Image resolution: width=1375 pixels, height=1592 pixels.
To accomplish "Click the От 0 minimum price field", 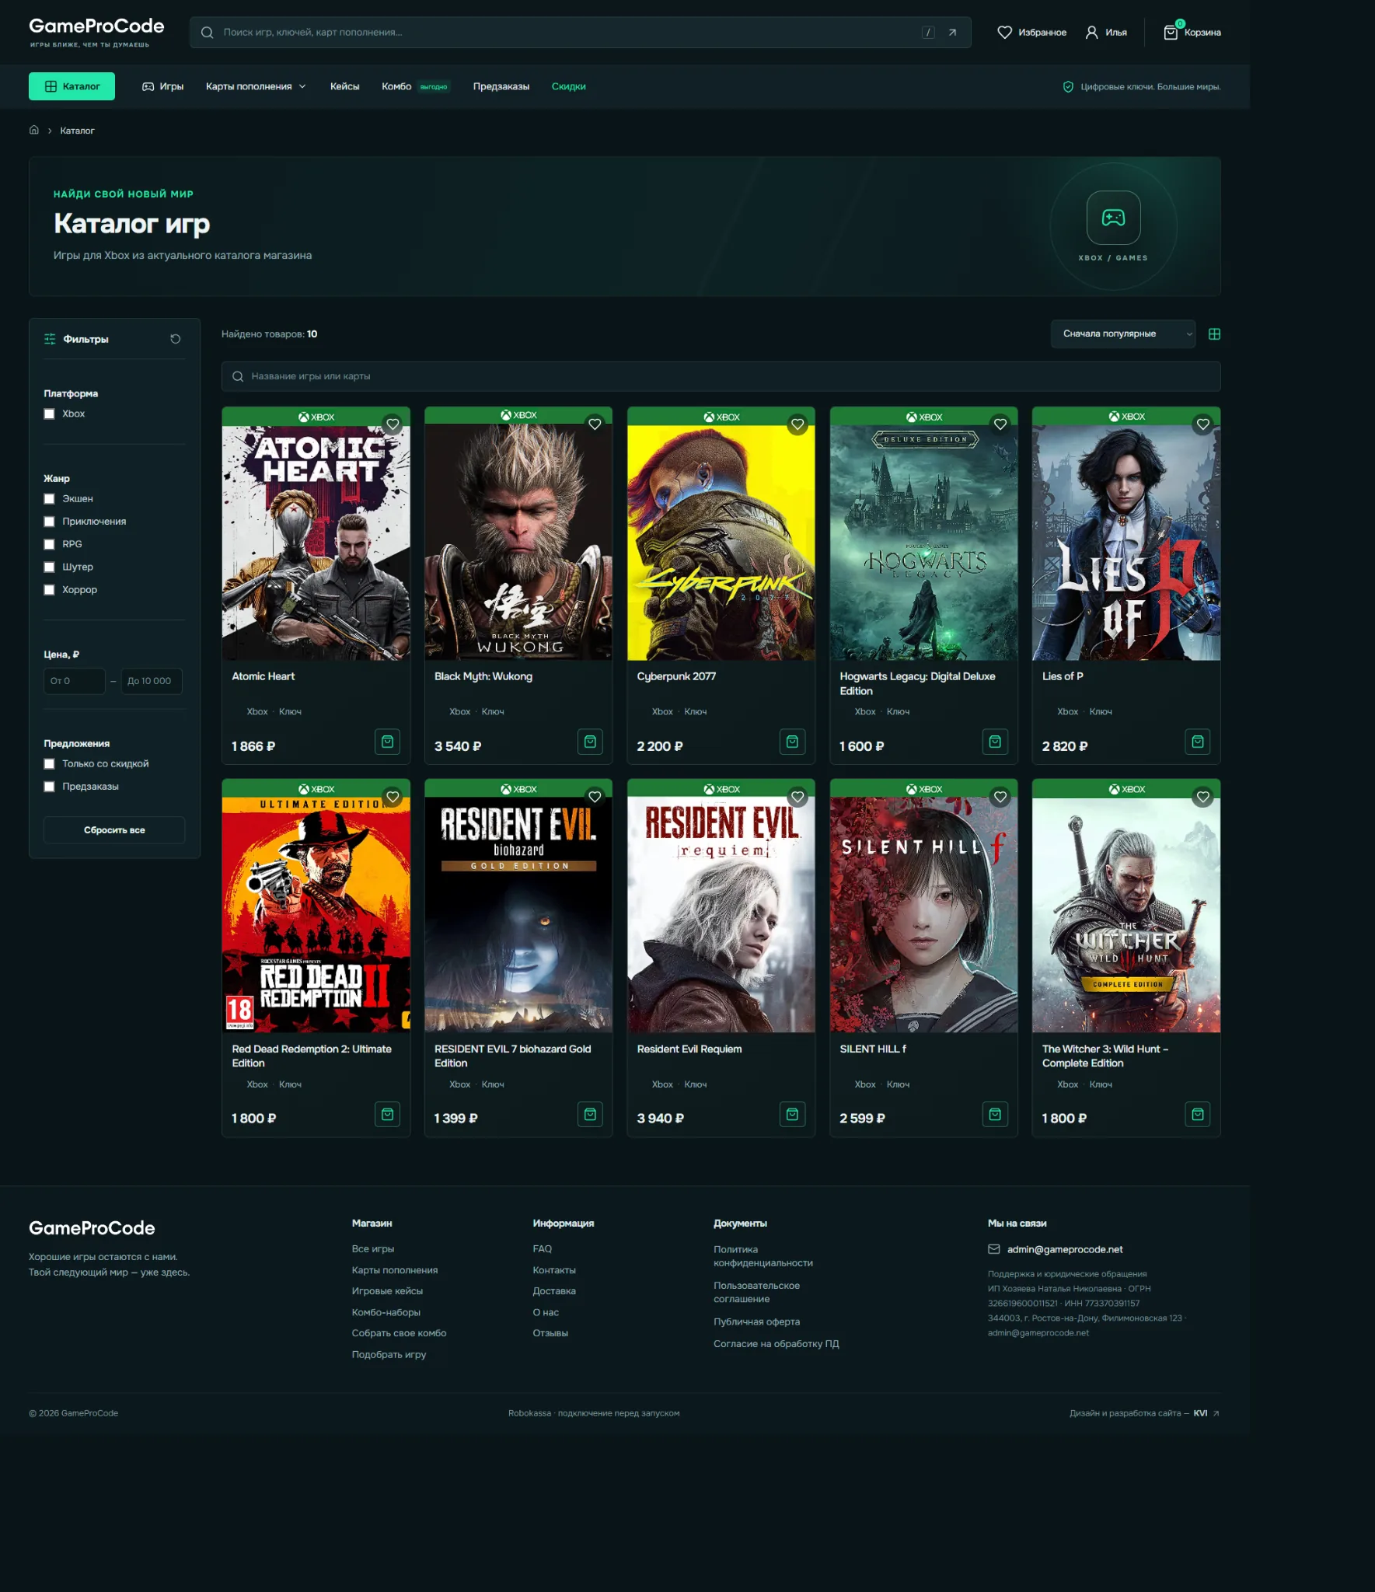I will (x=74, y=681).
